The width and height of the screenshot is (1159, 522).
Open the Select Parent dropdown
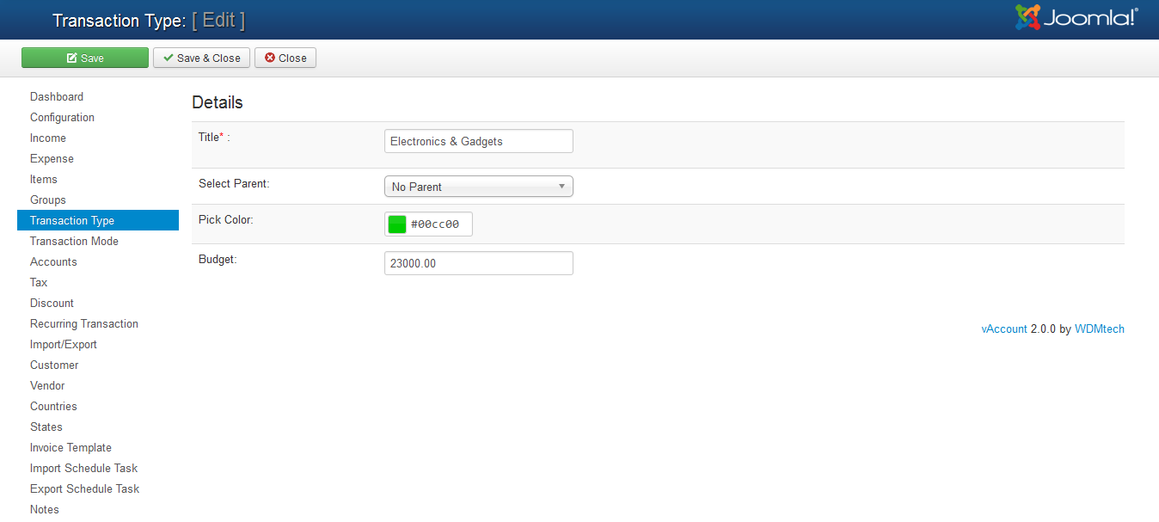478,187
